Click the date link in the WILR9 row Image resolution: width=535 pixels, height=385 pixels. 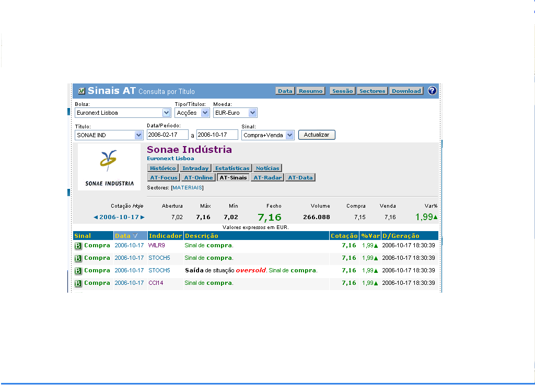tap(129, 245)
